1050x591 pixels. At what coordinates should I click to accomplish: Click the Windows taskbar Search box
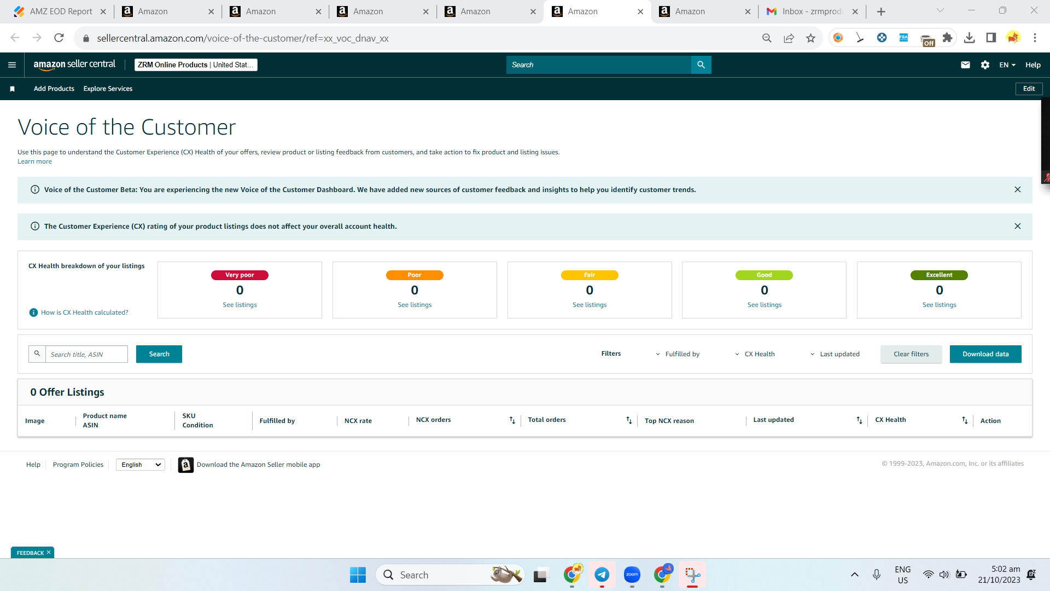[x=450, y=575]
